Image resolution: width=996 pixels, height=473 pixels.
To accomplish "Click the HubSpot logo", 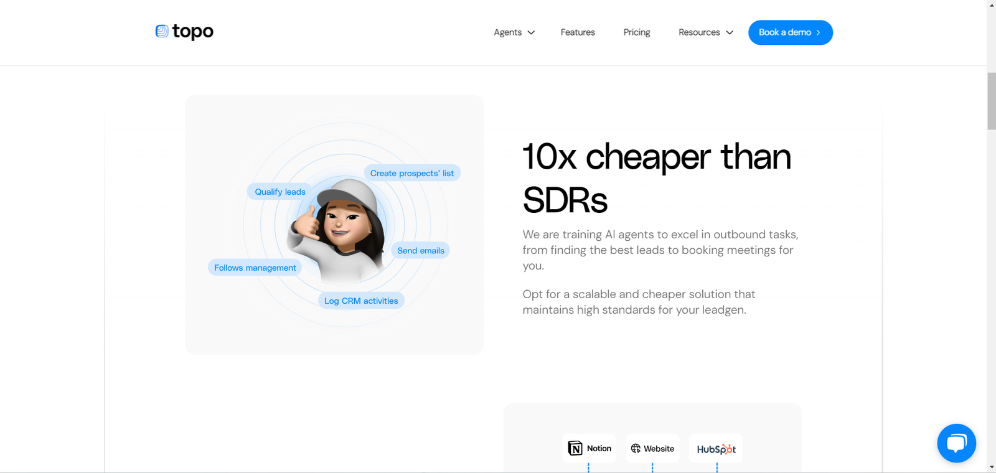I will point(716,449).
